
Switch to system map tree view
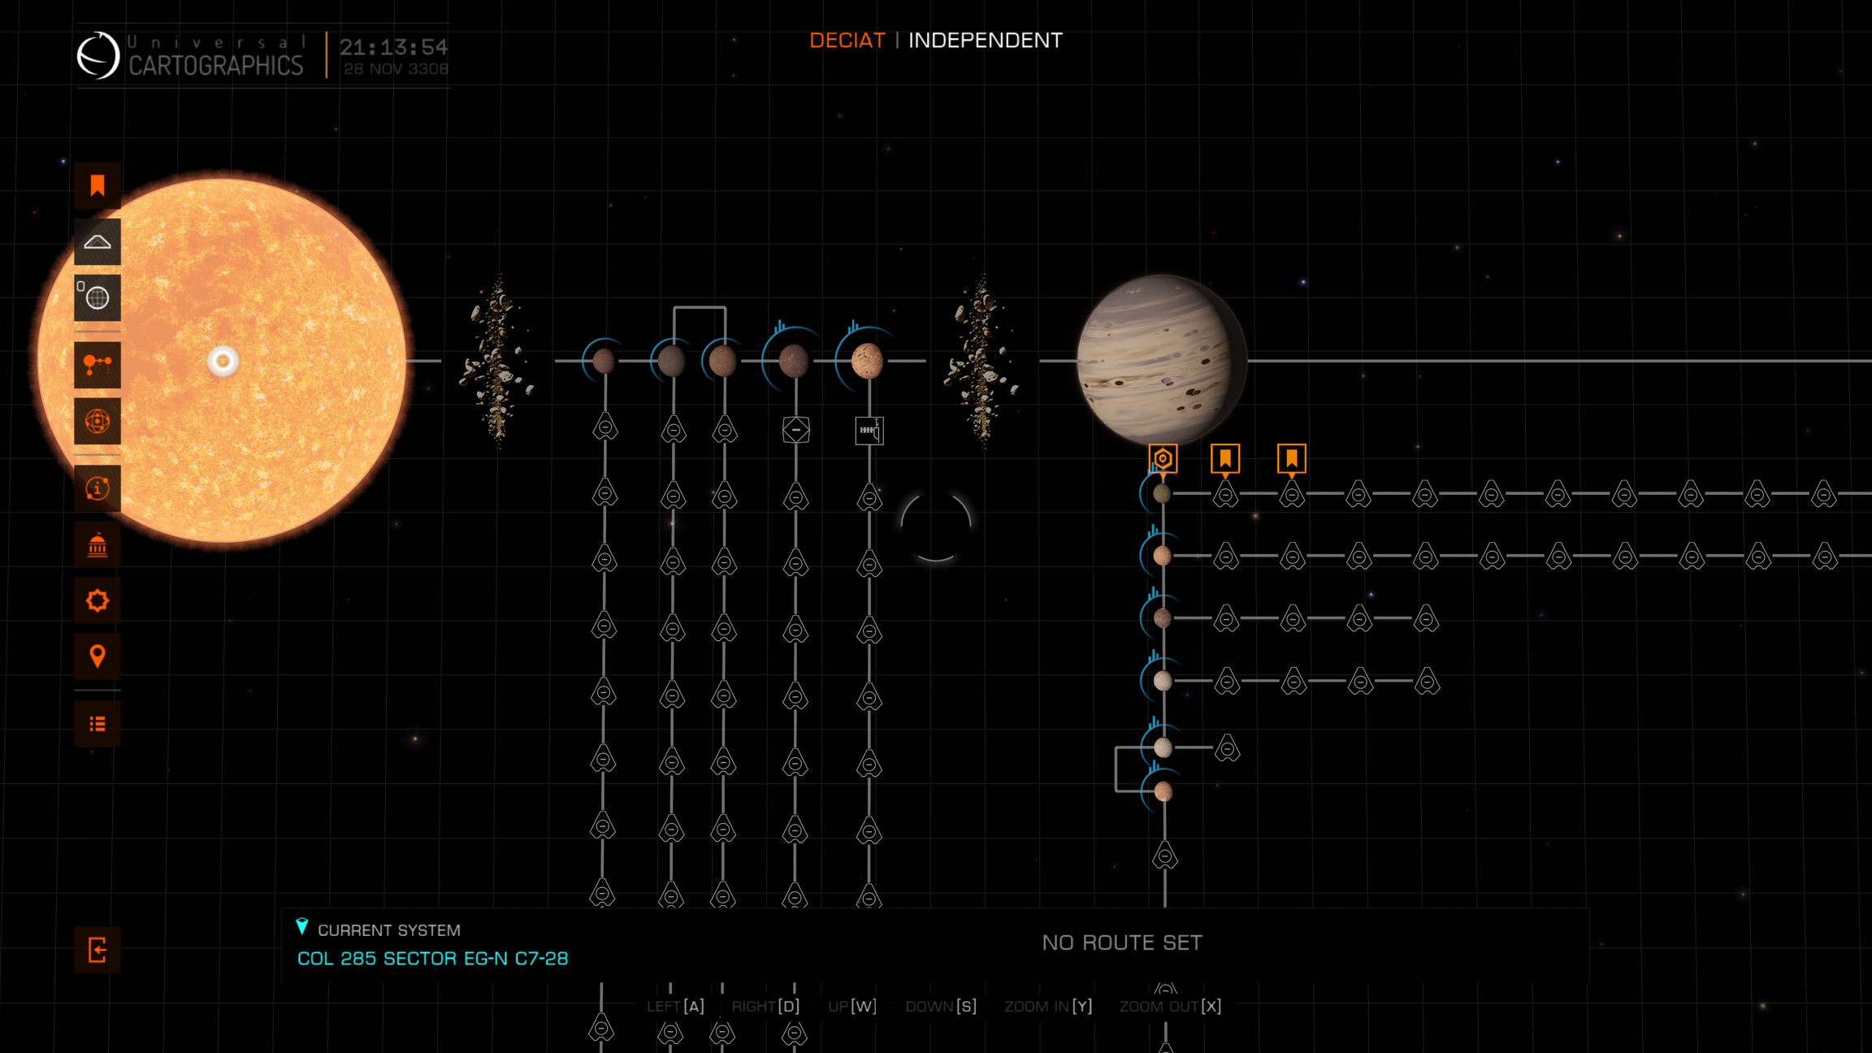pyautogui.click(x=97, y=365)
